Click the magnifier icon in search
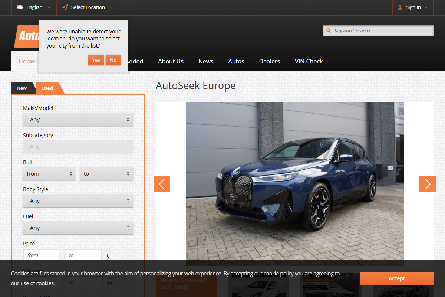Screen dimensions: 445x297 pyautogui.click(x=329, y=30)
